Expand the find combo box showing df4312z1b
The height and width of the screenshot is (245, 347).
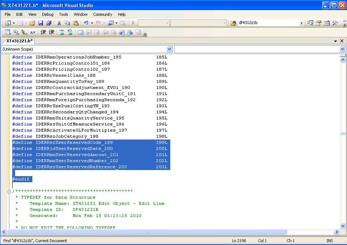(301, 23)
